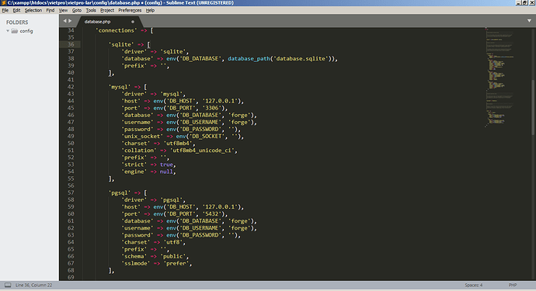Open the File menu
The image size is (536, 291).
point(5,10)
